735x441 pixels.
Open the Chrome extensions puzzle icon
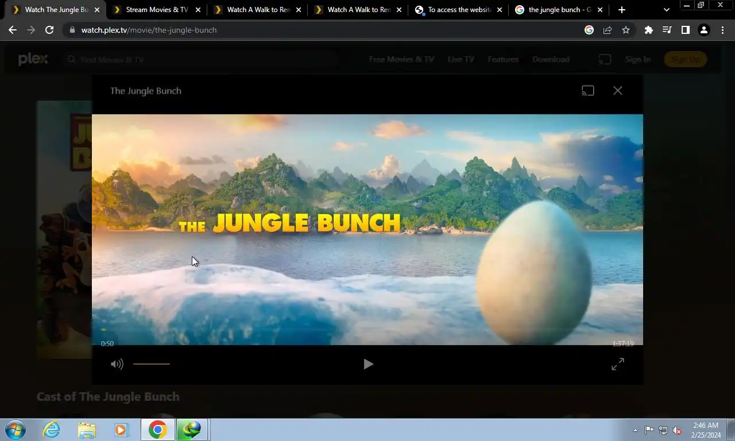coord(649,30)
